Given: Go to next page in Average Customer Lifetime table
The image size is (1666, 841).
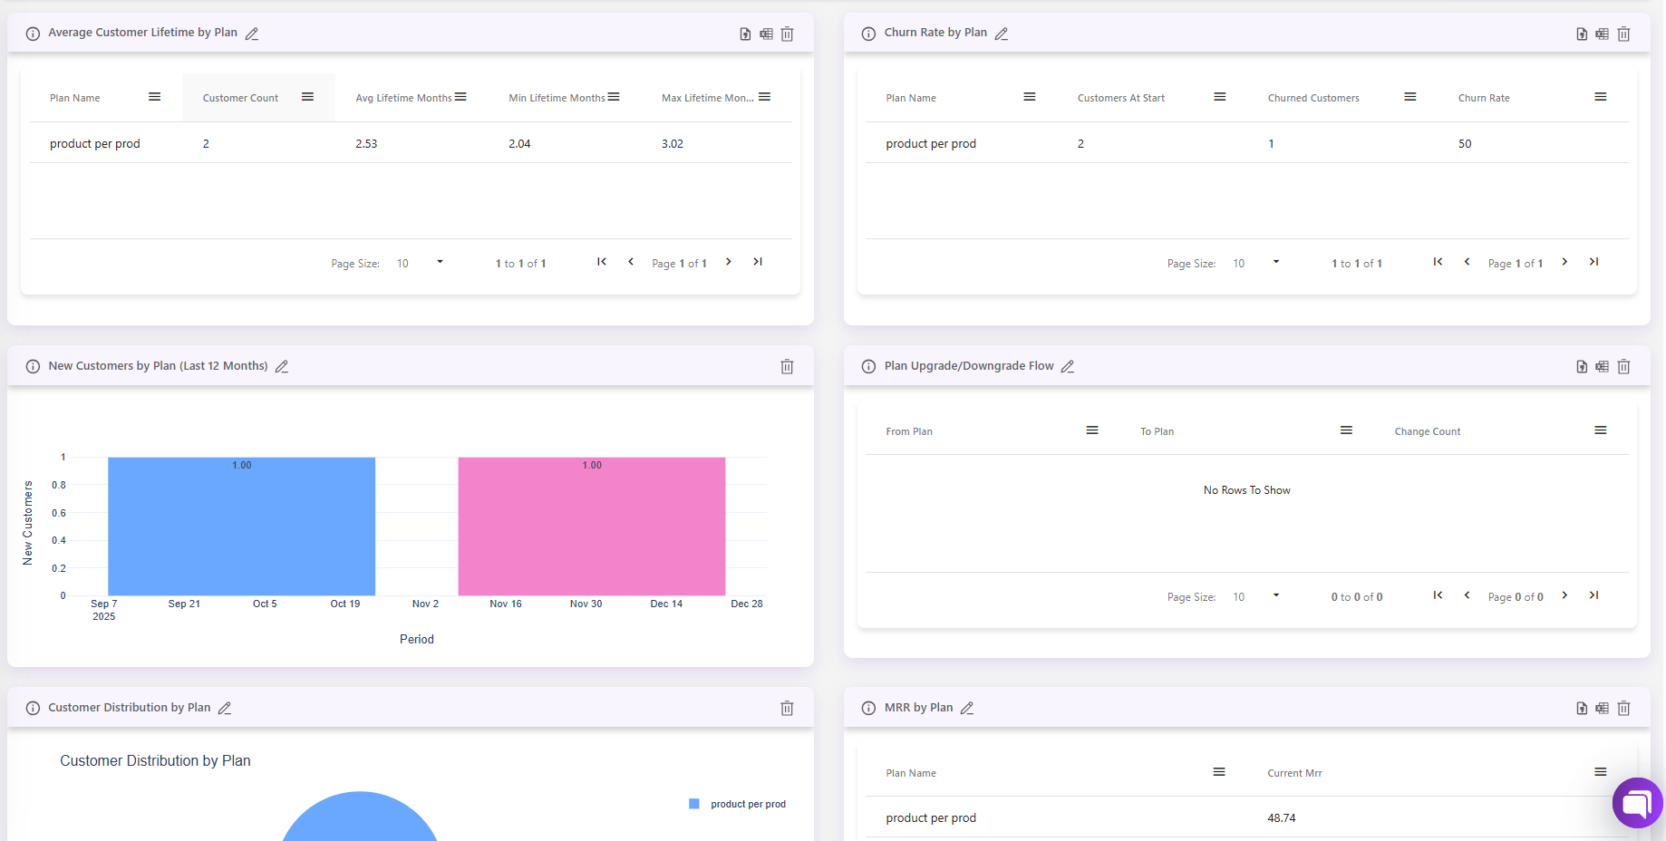Looking at the screenshot, I should click(729, 262).
